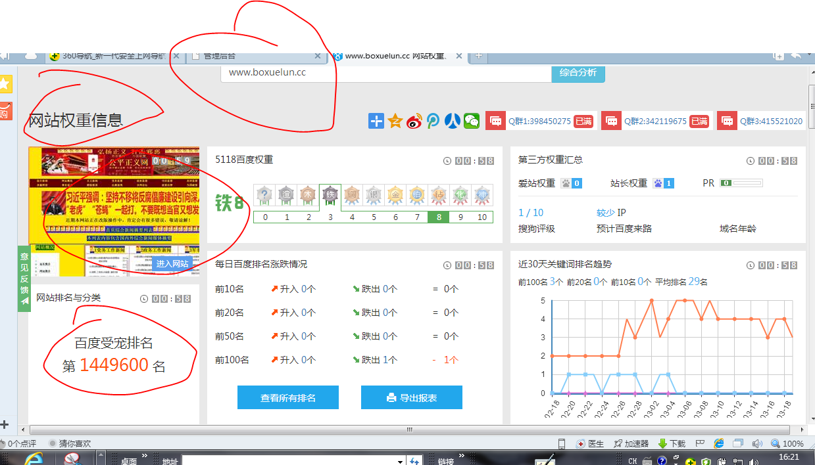Click the blue plus share icon
815x465 pixels.
376,121
